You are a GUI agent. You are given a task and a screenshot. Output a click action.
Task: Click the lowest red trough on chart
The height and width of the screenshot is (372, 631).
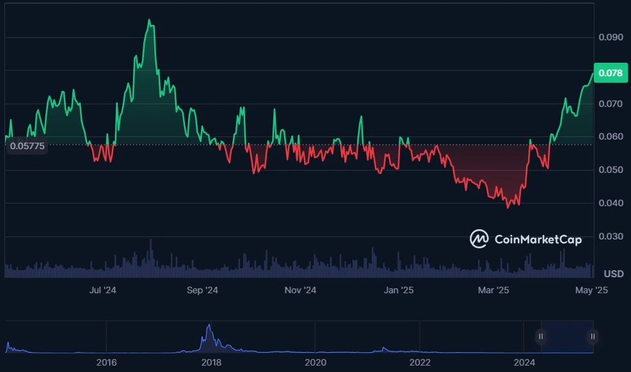(508, 207)
